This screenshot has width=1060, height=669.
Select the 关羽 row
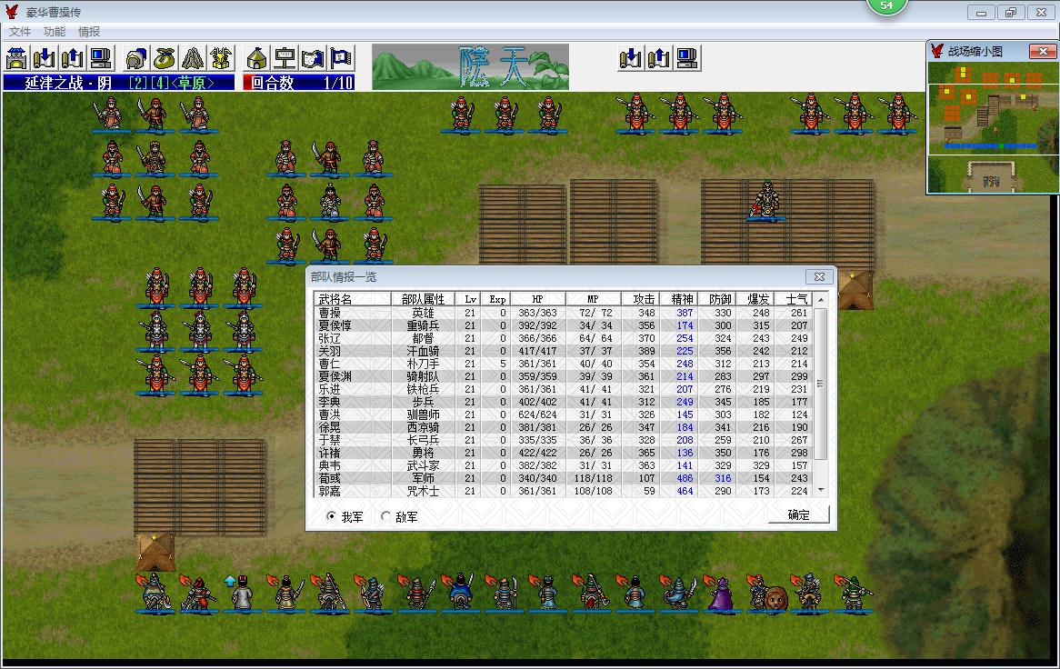(x=563, y=352)
